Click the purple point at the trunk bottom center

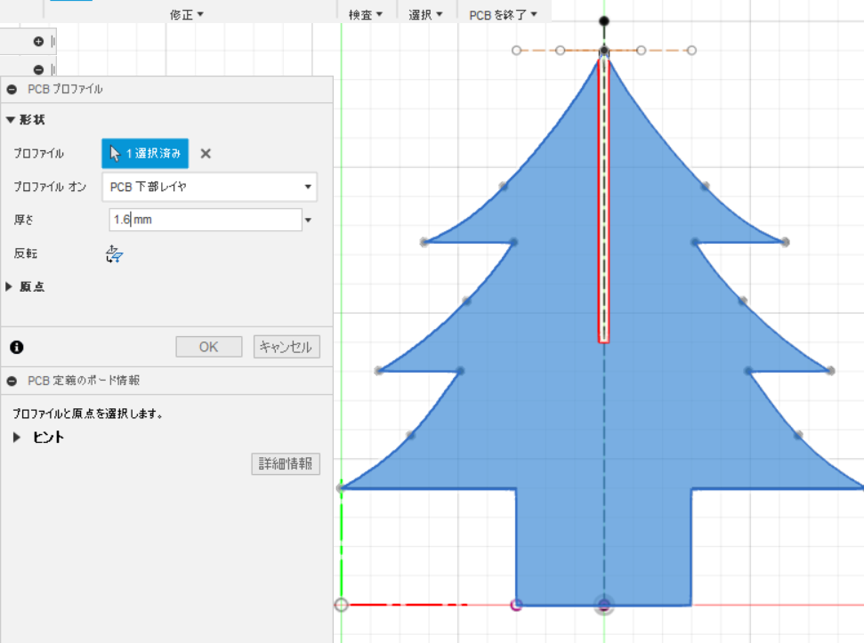[604, 605]
